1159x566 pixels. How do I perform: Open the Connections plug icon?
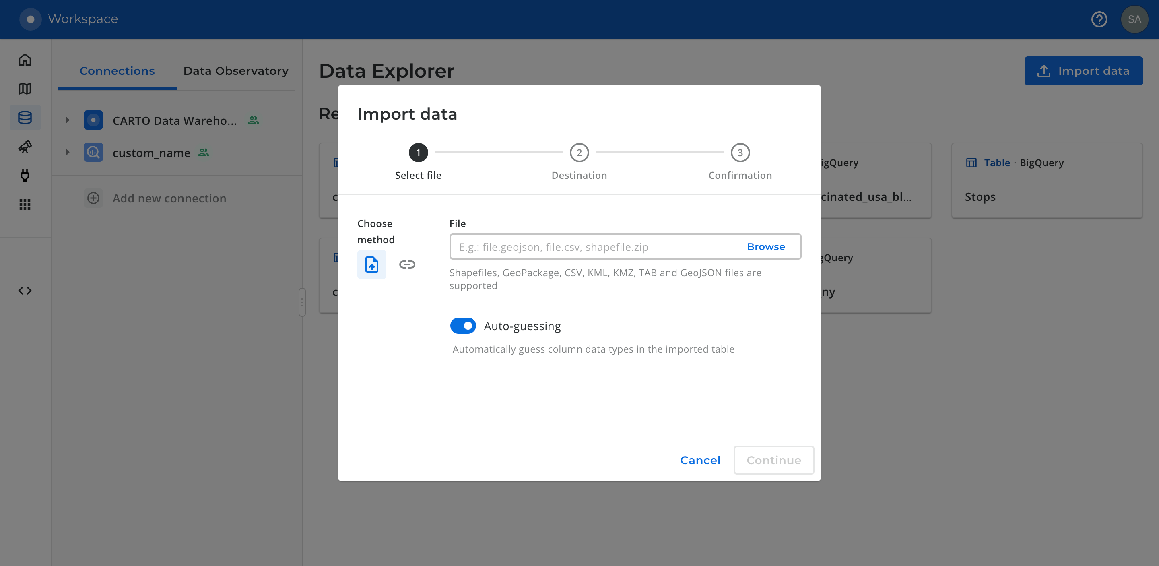(25, 176)
